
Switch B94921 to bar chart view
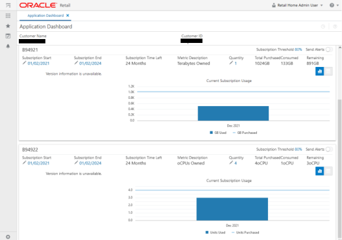pyautogui.click(x=320, y=72)
